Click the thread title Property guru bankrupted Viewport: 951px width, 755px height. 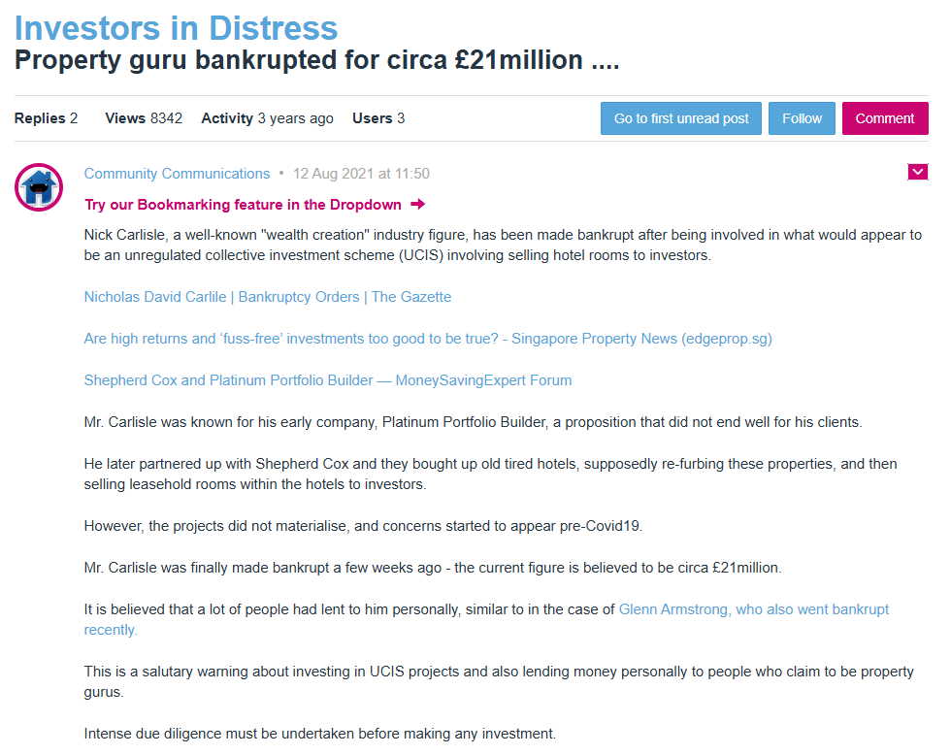(316, 60)
